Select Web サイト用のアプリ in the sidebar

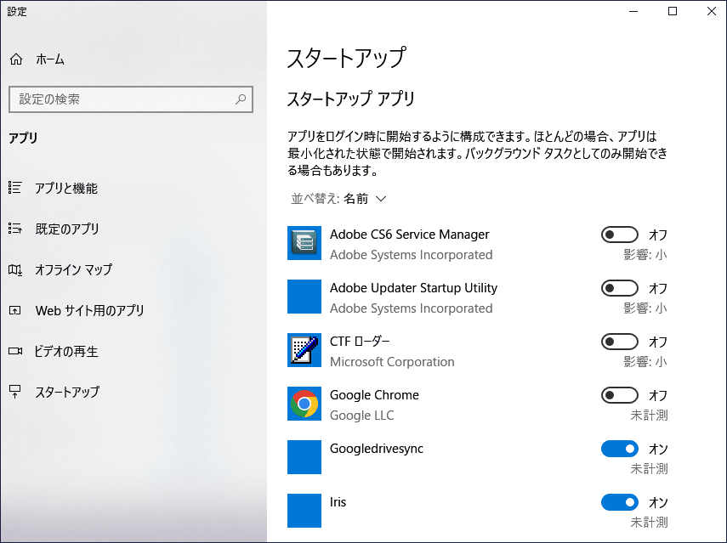[x=15, y=310]
